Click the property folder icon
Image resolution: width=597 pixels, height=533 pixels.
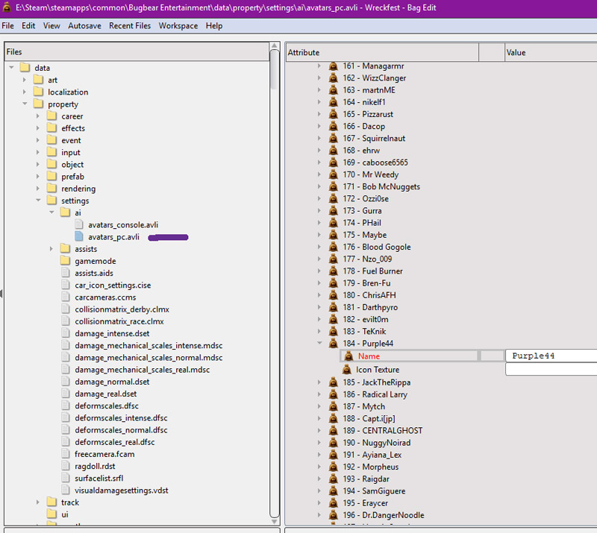click(39, 104)
